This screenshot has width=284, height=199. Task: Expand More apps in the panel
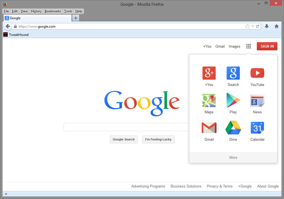(x=233, y=158)
